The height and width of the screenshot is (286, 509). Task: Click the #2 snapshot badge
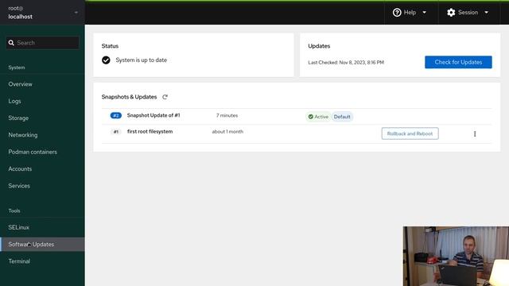116,115
